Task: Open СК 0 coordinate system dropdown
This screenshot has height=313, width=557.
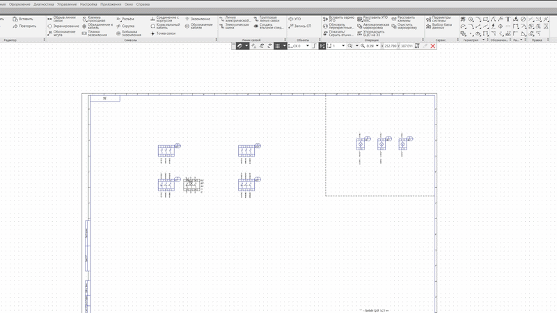Action: [x=307, y=46]
